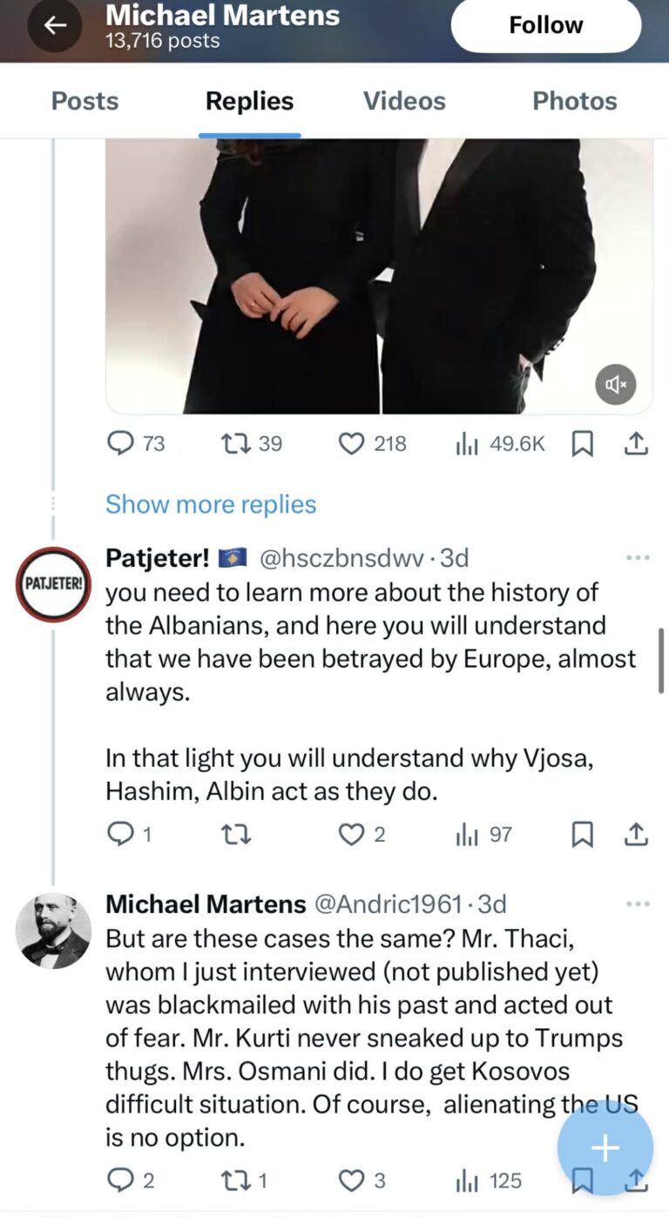
Task: Reply to Michael Martens' reply with 2 comments
Action: click(119, 1180)
